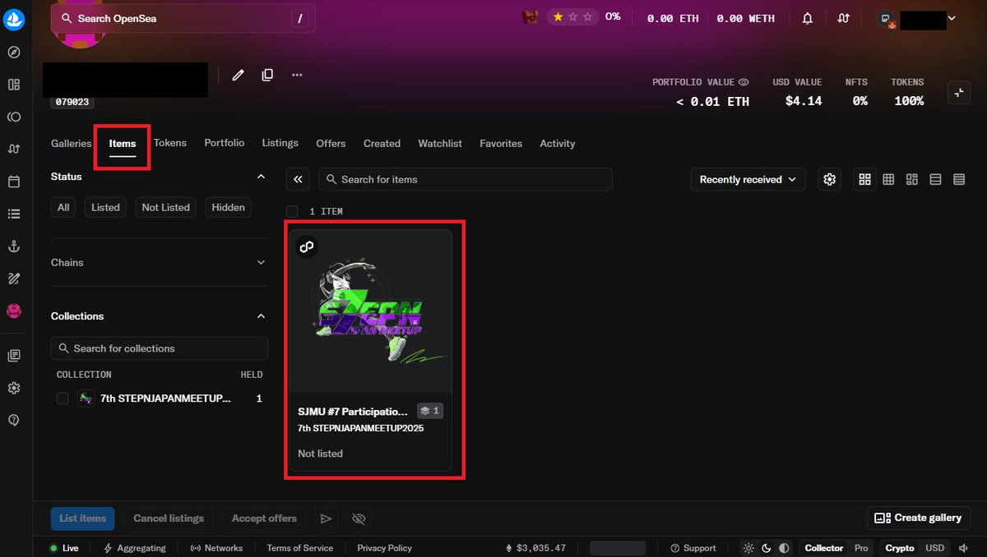987x557 pixels.
Task: Switch to mosaic view layout
Action: (911, 179)
